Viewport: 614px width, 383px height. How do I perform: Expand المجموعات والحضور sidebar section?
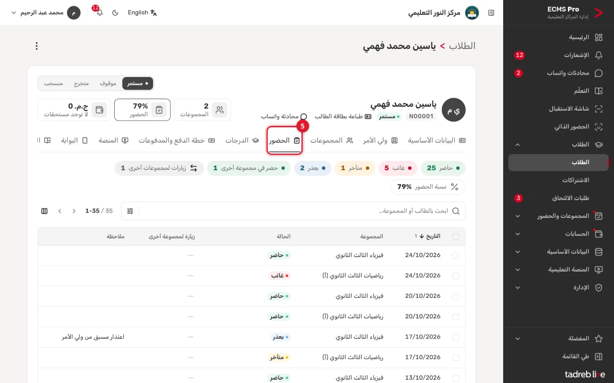pos(558,216)
